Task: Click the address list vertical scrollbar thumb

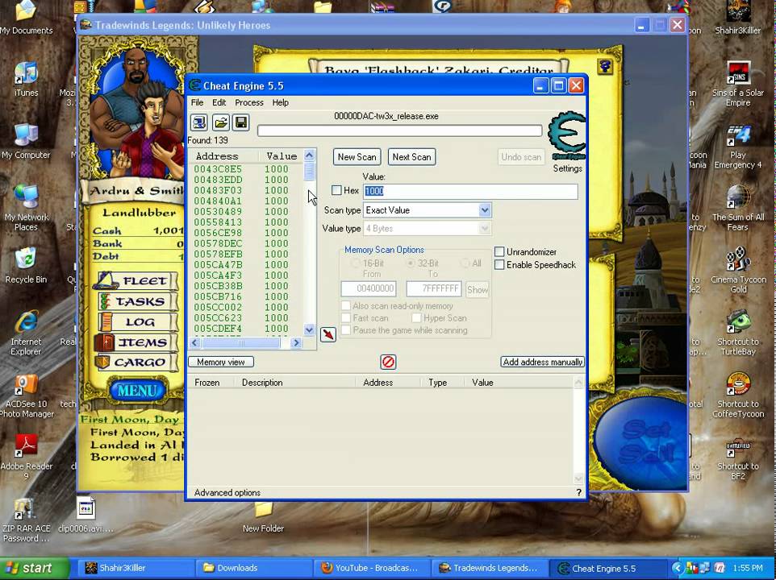Action: 309,172
